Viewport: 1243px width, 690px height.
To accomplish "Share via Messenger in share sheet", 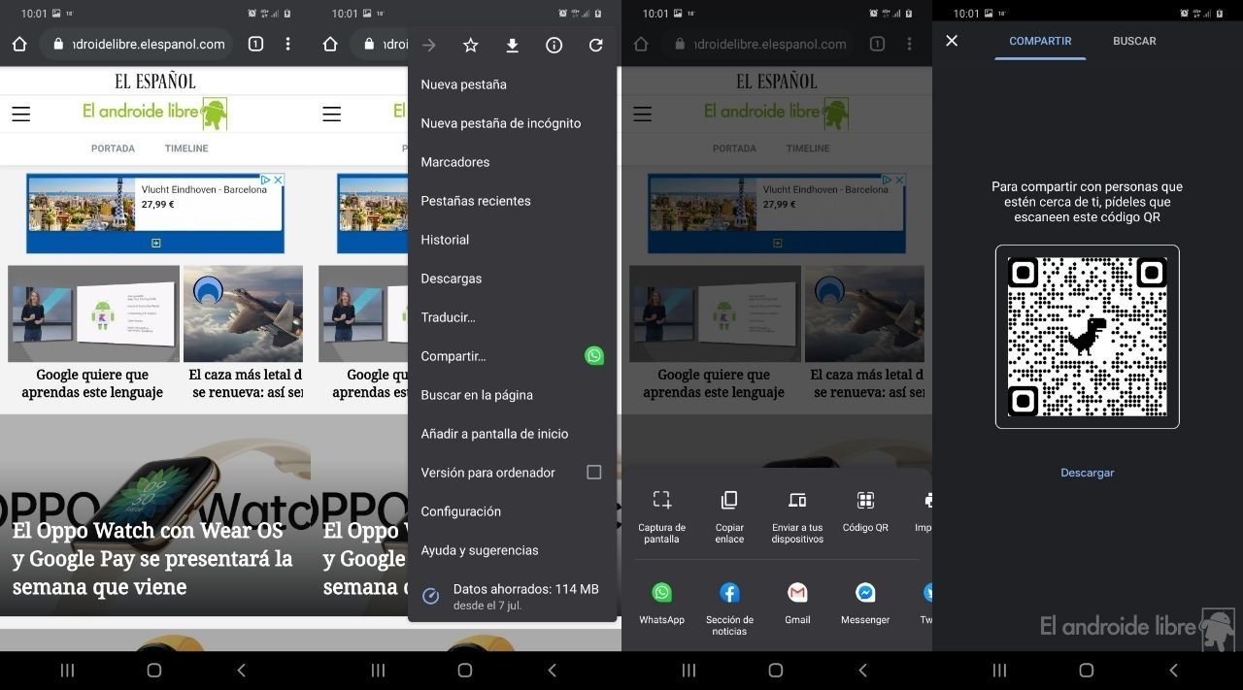I will coord(865,604).
